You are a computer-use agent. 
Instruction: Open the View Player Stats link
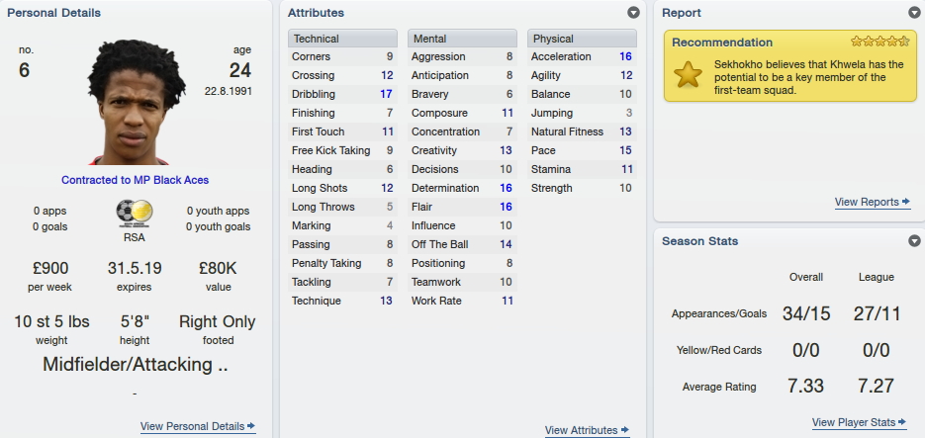pyautogui.click(x=854, y=422)
